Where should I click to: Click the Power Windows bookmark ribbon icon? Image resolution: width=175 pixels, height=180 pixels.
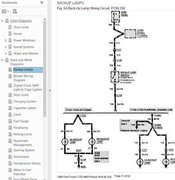[x=10, y=40]
